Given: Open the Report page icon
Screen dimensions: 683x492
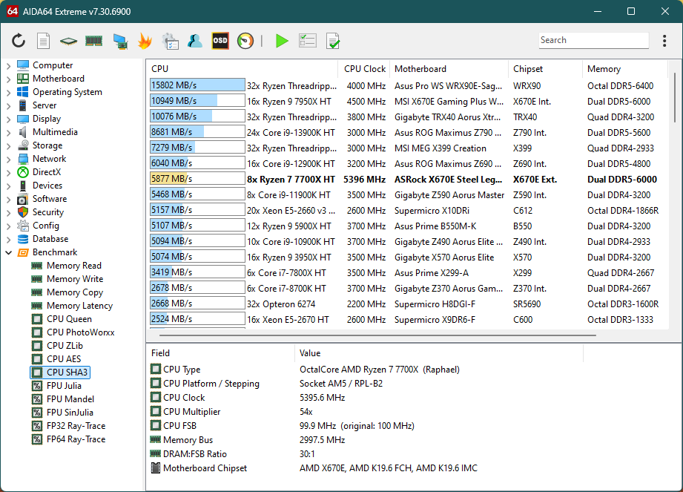Looking at the screenshot, I should coord(43,41).
